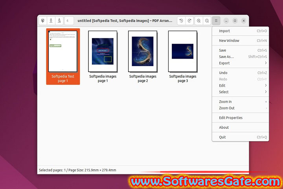Image resolution: width=283 pixels, height=189 pixels.
Task: Choose Import from the menu
Action: [x=241, y=31]
